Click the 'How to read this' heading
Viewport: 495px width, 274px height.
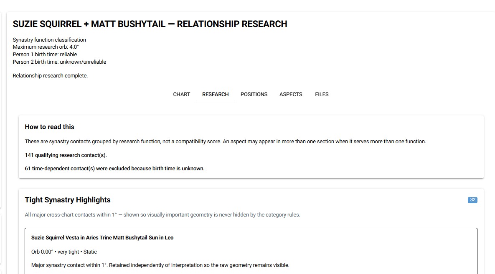[50, 127]
